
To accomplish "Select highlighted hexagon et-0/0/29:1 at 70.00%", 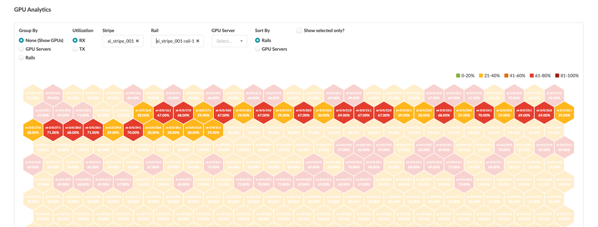I will click(133, 131).
